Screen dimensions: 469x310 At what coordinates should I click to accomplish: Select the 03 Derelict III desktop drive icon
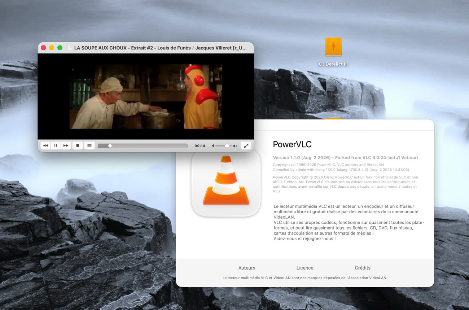click(333, 47)
